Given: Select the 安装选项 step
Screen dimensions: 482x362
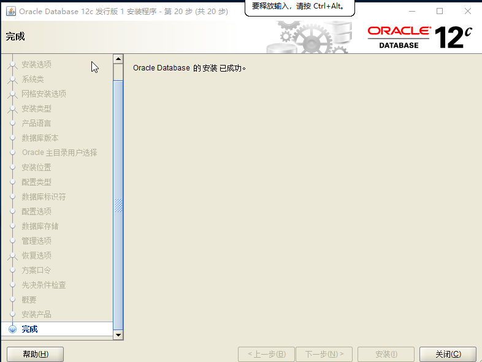Looking at the screenshot, I should (x=36, y=64).
